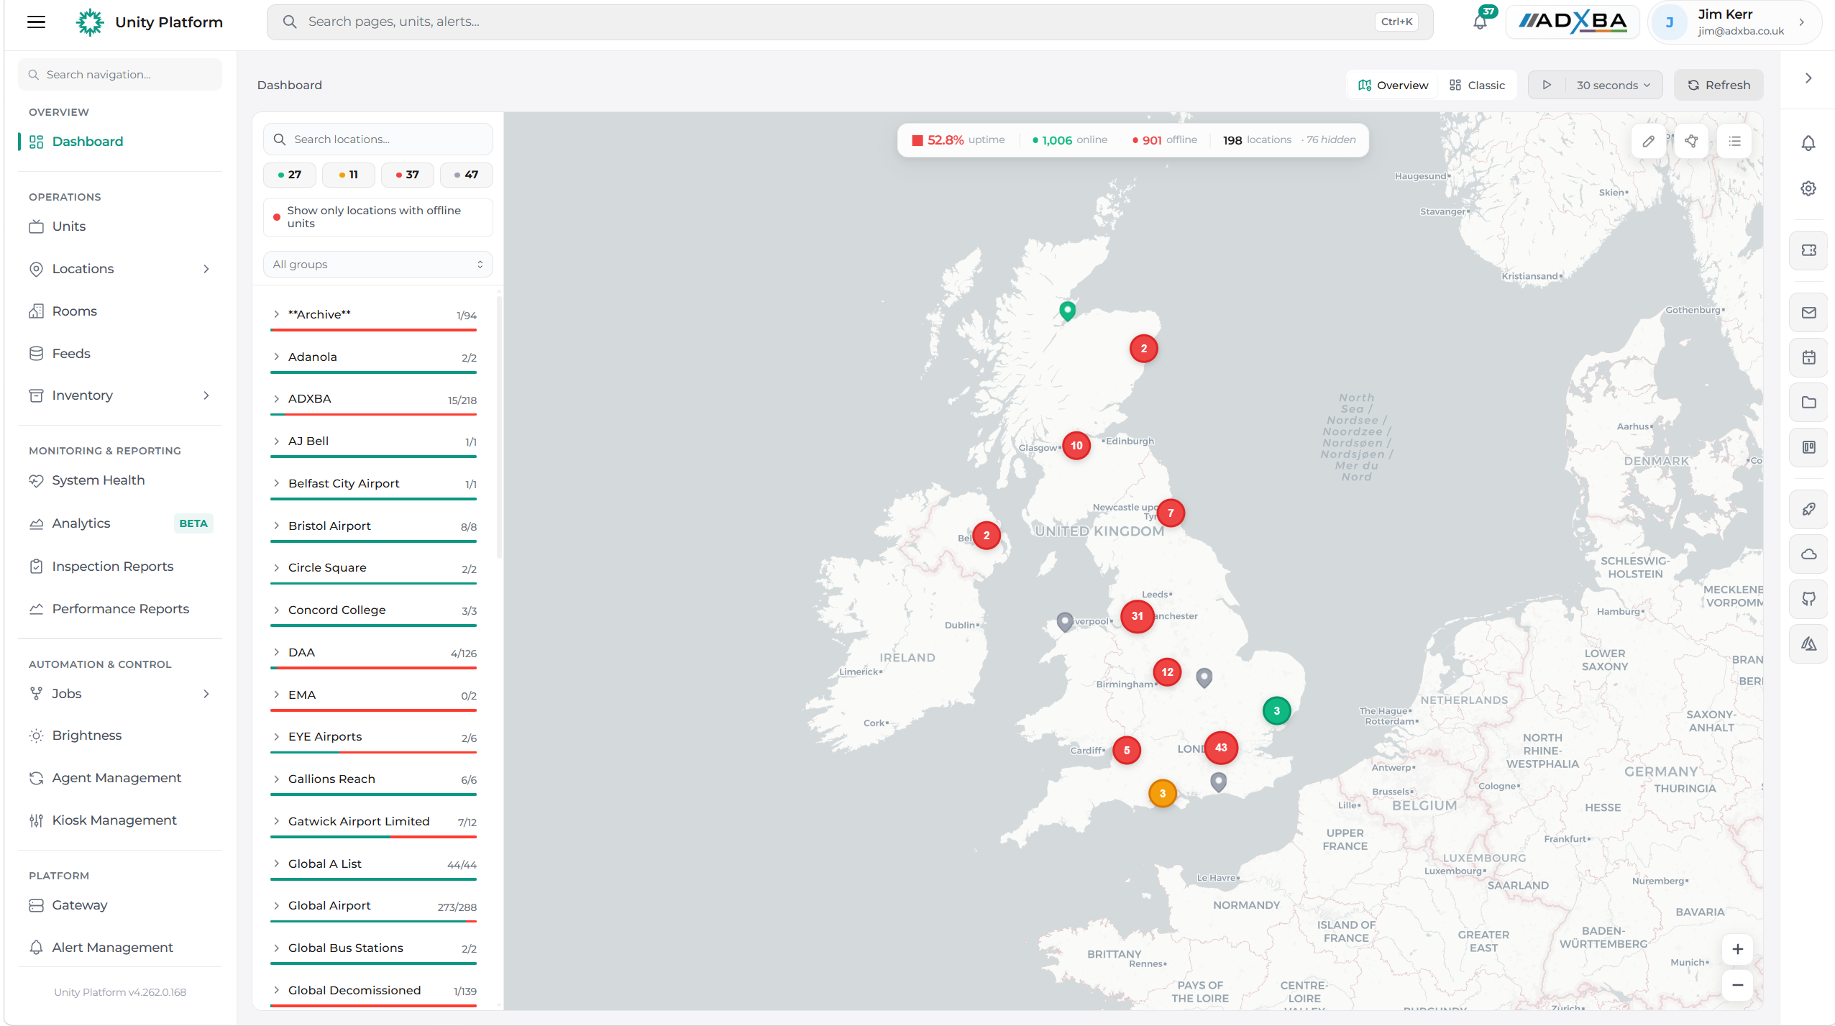Click the right sidebar bell icon

coord(1808,143)
